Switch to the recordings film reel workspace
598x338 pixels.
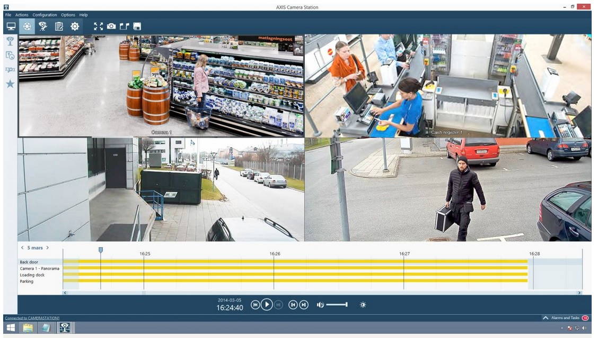point(27,26)
